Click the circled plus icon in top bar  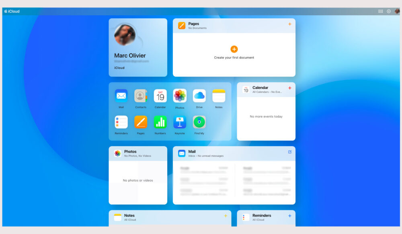tap(389, 11)
